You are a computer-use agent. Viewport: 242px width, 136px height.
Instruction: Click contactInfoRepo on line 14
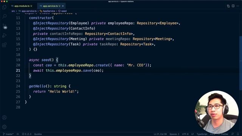(x=65, y=34)
